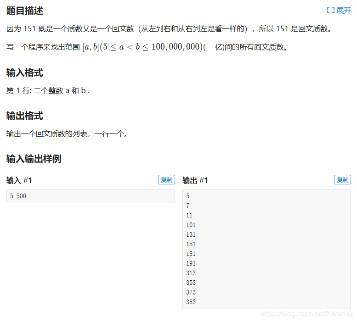Click output value 151 in output list

(x=191, y=244)
